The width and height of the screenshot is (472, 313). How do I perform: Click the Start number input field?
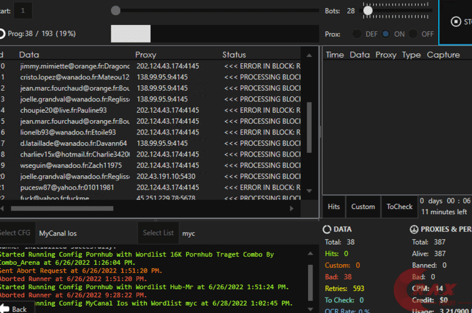(23, 10)
